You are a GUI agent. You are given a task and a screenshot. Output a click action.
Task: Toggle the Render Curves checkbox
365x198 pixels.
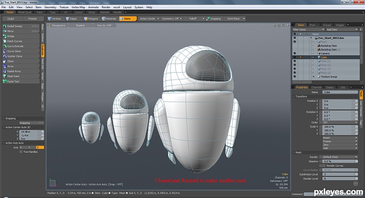[x=323, y=166]
